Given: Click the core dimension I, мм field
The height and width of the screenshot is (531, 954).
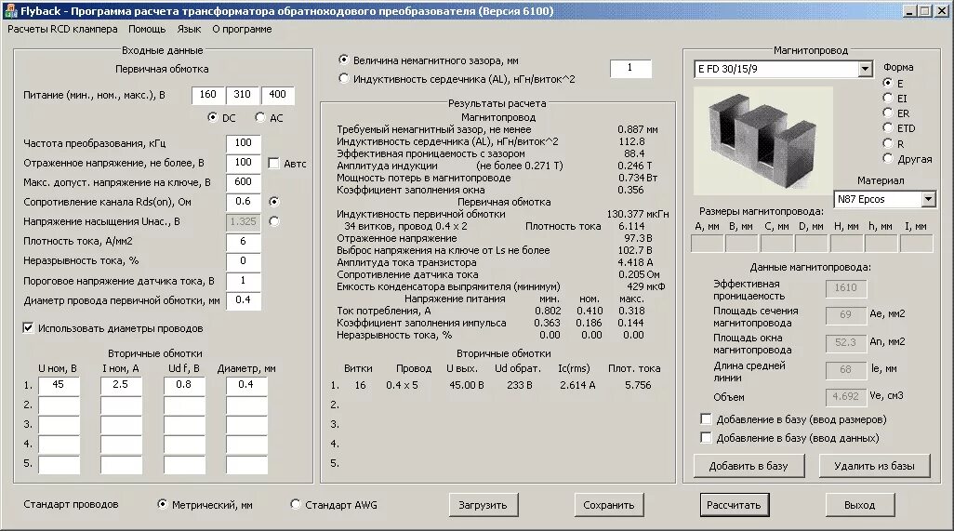Looking at the screenshot, I should coord(916,244).
